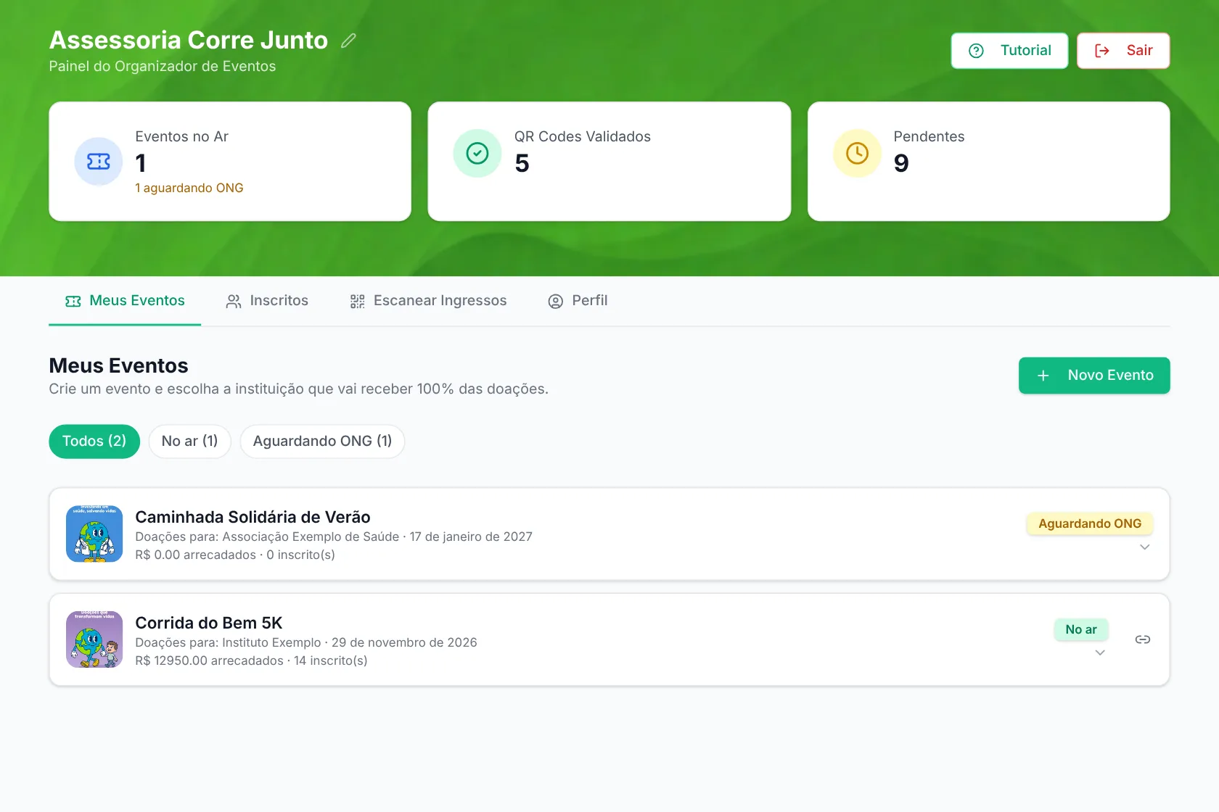Click the Corrida do Bem 5K thumbnail
This screenshot has width=1219, height=812.
click(x=94, y=639)
